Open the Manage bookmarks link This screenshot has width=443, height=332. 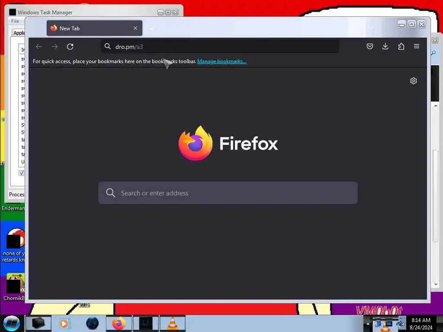[222, 61]
